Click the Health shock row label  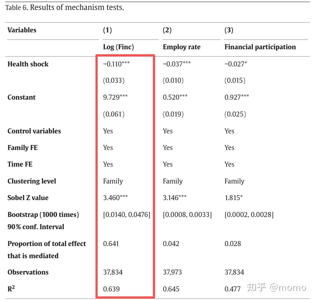tap(28, 64)
